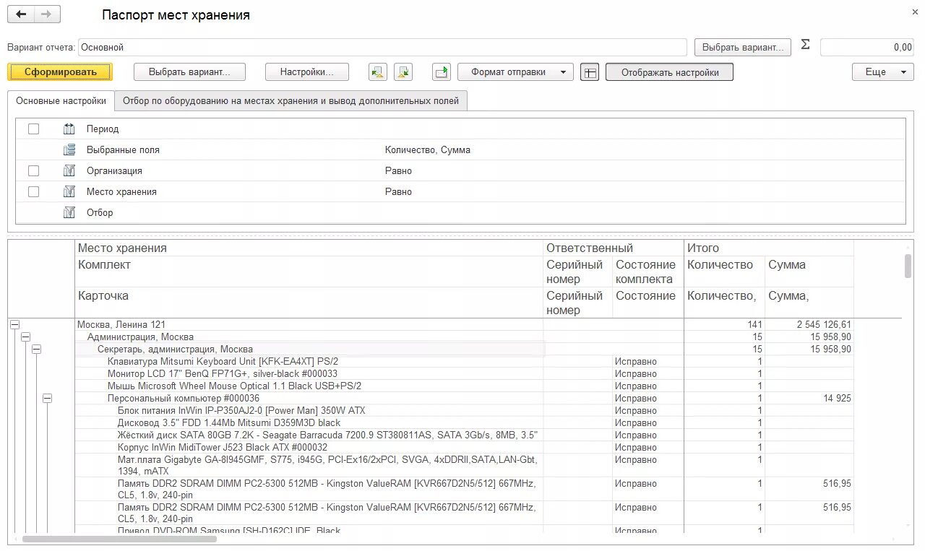Click Выбрать вариант... in the toolbar row
This screenshot has width=925, height=551.
pyautogui.click(x=189, y=72)
